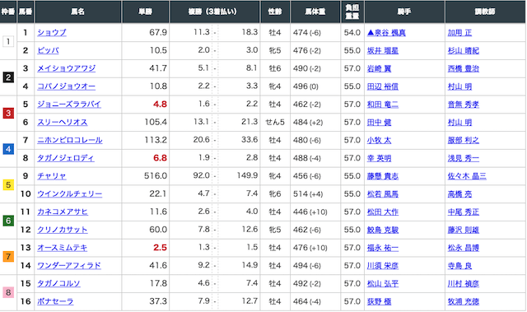The width and height of the screenshot is (527, 312).
Task: Open trainer link 杉山 晴紀
Action: point(463,51)
